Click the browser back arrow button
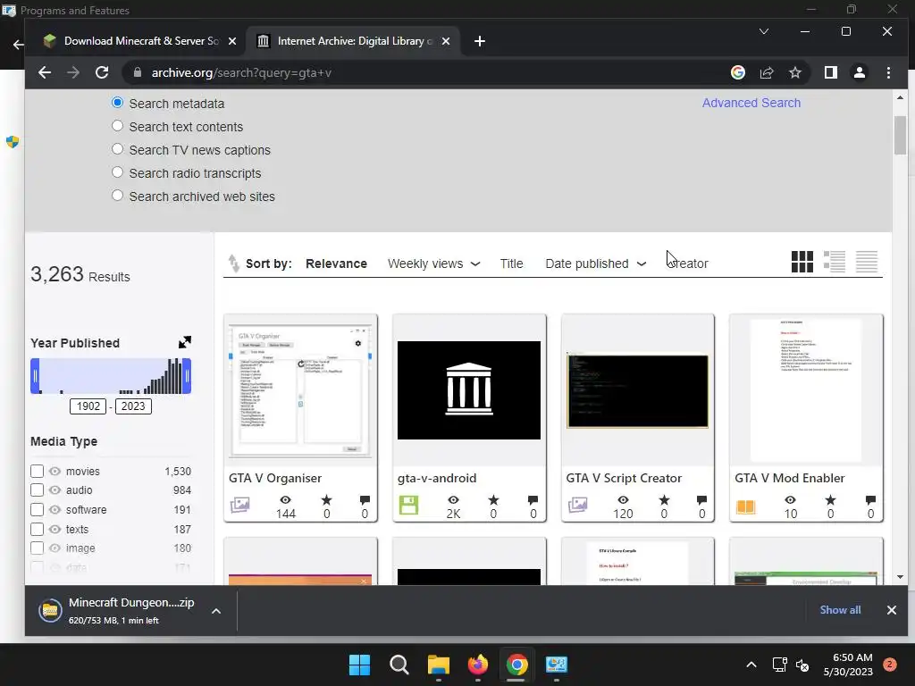Viewport: 915px width, 686px height. pyautogui.click(x=45, y=72)
